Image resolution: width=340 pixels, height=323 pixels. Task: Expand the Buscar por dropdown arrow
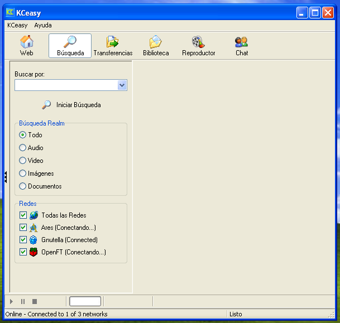point(122,85)
